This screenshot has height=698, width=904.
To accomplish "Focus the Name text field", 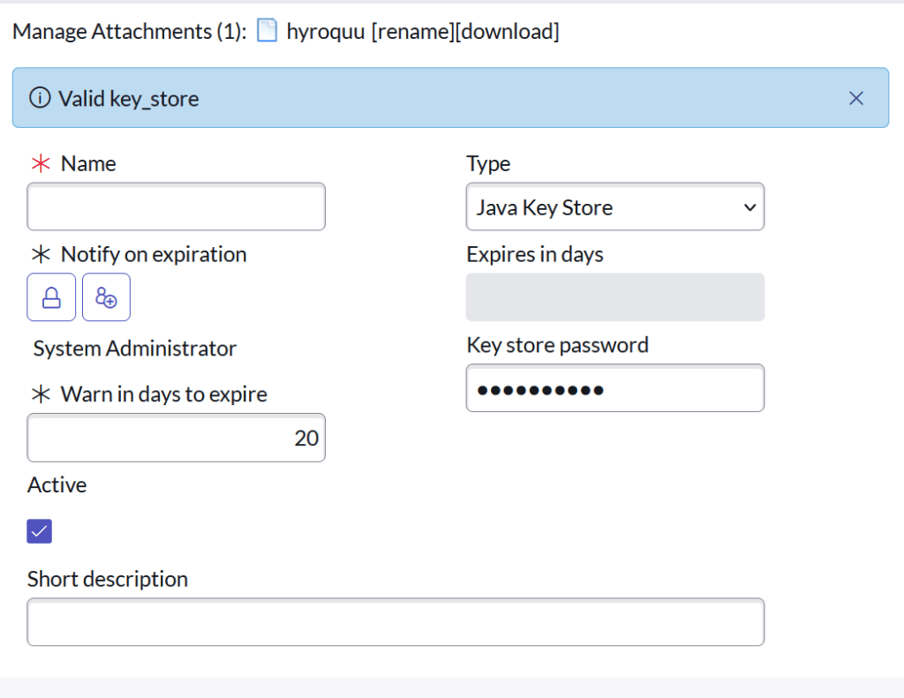I will (x=177, y=207).
